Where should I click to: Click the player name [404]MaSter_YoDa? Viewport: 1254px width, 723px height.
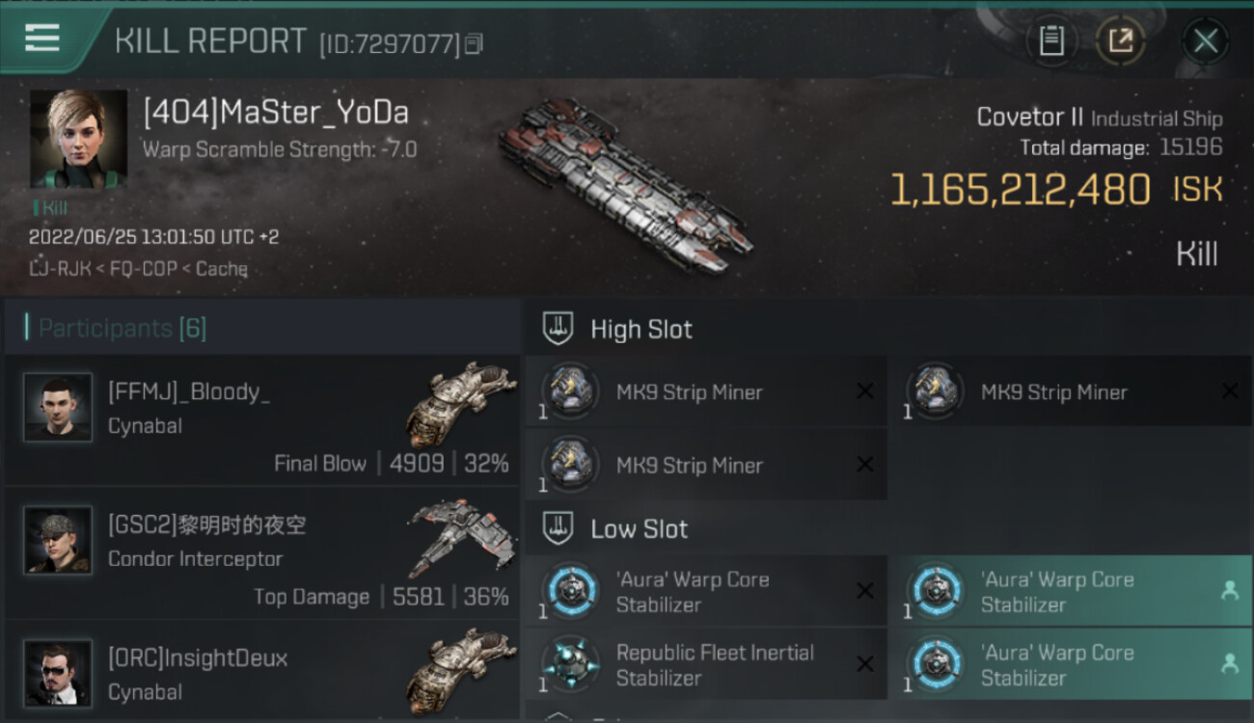(276, 113)
